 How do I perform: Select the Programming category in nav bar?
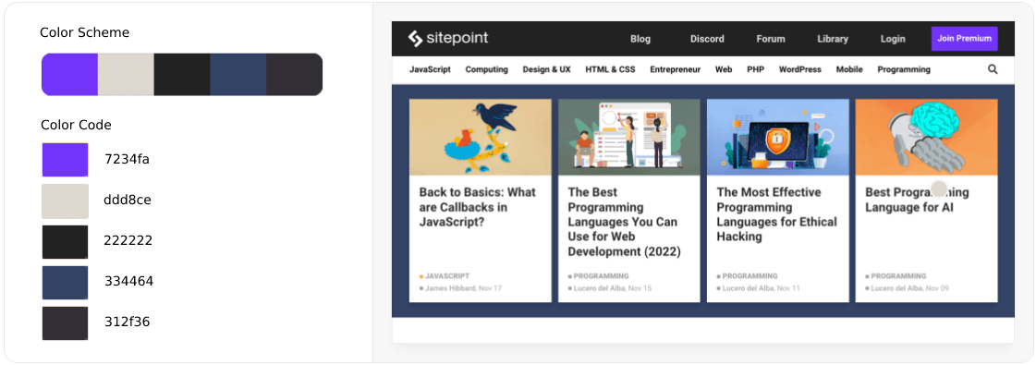[x=904, y=69]
